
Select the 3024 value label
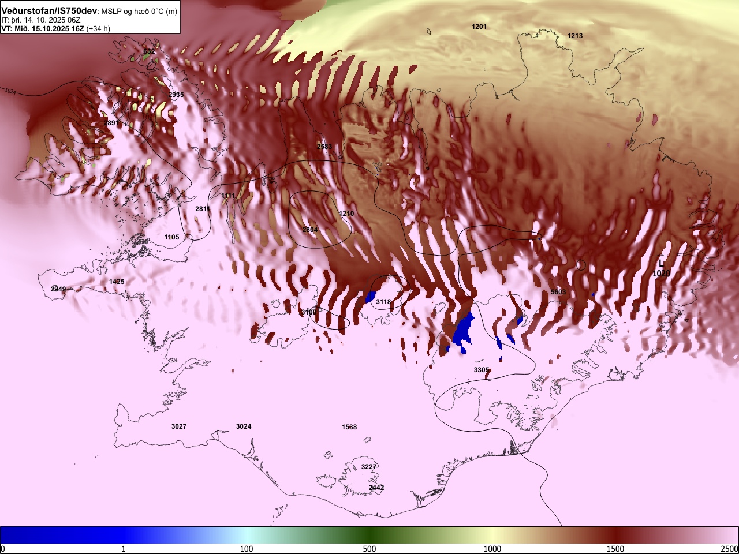coord(244,426)
